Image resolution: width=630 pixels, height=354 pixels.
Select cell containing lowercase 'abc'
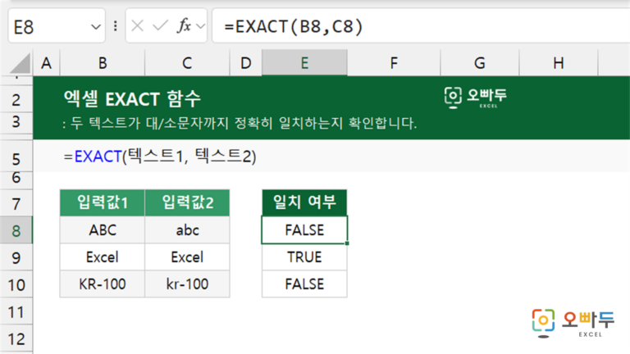click(187, 230)
